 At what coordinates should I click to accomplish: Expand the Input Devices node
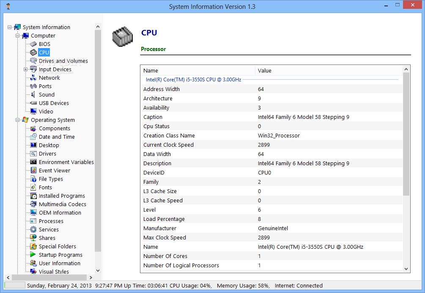coord(25,70)
